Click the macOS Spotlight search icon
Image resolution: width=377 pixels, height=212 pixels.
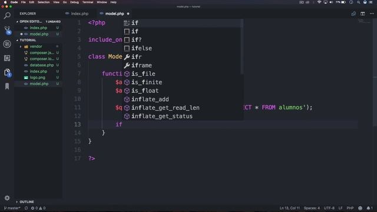click(x=359, y=2)
